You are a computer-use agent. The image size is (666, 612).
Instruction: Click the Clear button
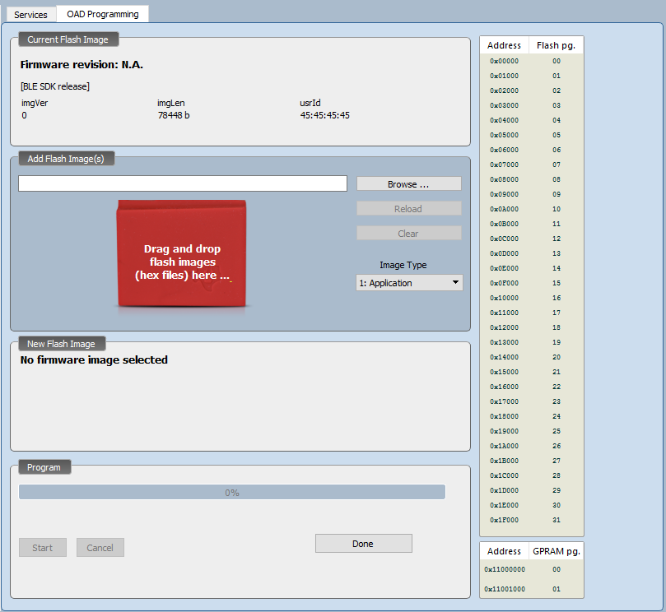pyautogui.click(x=408, y=234)
